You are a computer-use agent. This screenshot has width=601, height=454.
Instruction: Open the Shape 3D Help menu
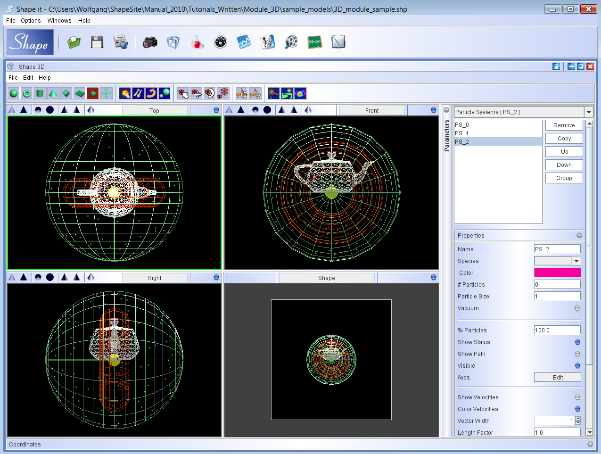pos(45,78)
